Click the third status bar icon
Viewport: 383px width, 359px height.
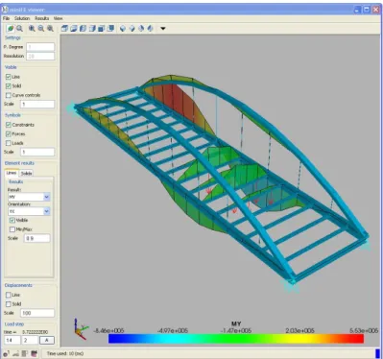pyautogui.click(x=25, y=353)
